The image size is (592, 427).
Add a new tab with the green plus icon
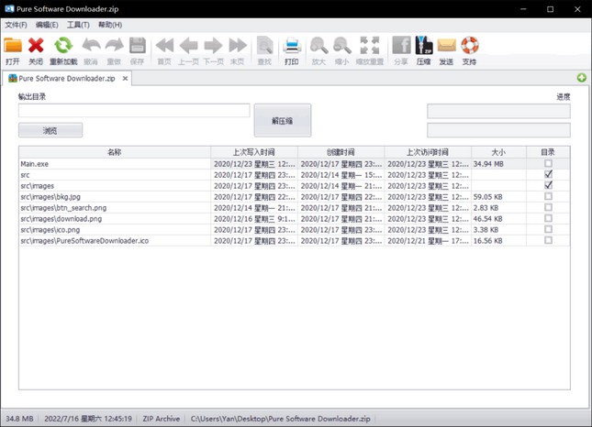pos(581,78)
